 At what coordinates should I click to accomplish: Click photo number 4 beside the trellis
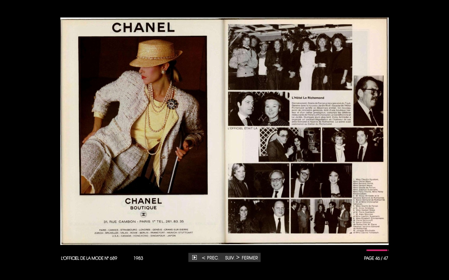click(289, 144)
